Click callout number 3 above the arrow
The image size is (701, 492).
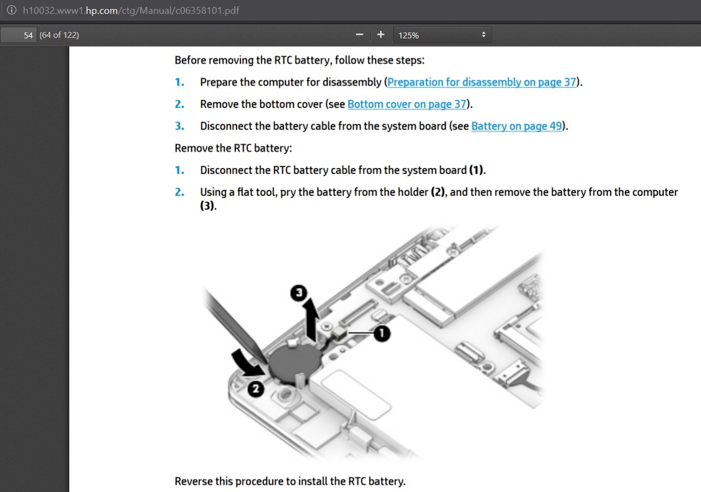tap(299, 293)
